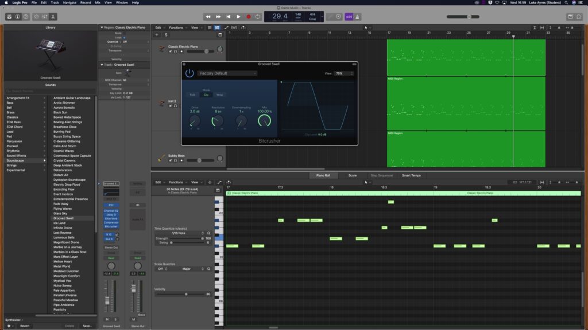This screenshot has width=588, height=330.
Task: Select Grooved Swell in the Library sound list
Action: tap(63, 218)
